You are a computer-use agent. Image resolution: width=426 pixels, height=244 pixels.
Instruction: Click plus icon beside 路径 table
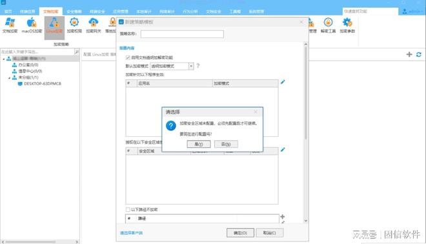[283, 216]
